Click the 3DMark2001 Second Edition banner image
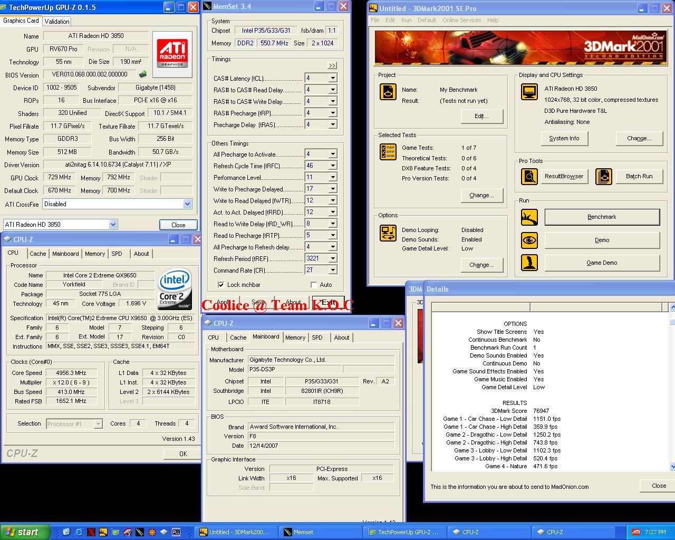The width and height of the screenshot is (675, 540). pos(520,47)
